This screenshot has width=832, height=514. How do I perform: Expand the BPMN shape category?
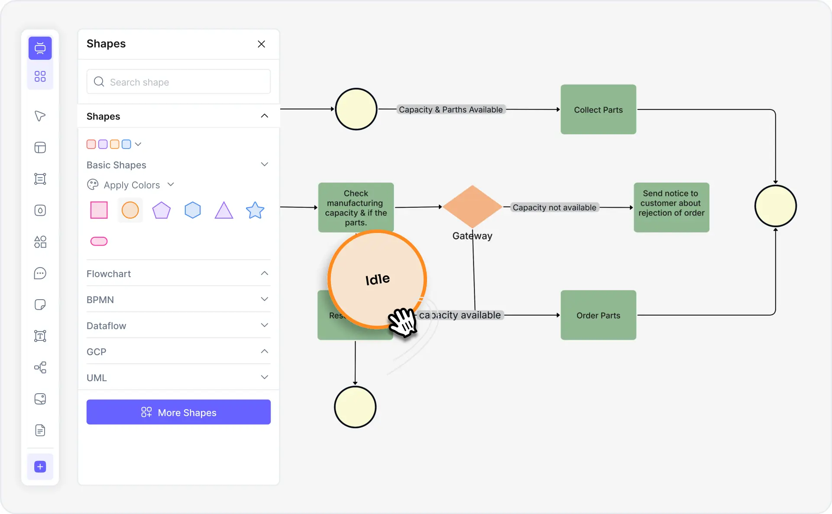[264, 299]
